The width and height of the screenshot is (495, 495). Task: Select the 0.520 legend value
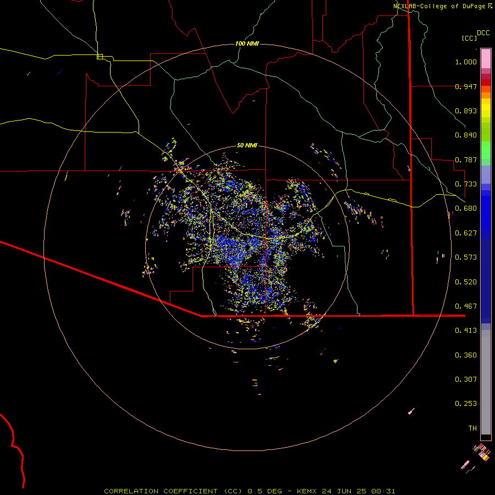pos(466,282)
